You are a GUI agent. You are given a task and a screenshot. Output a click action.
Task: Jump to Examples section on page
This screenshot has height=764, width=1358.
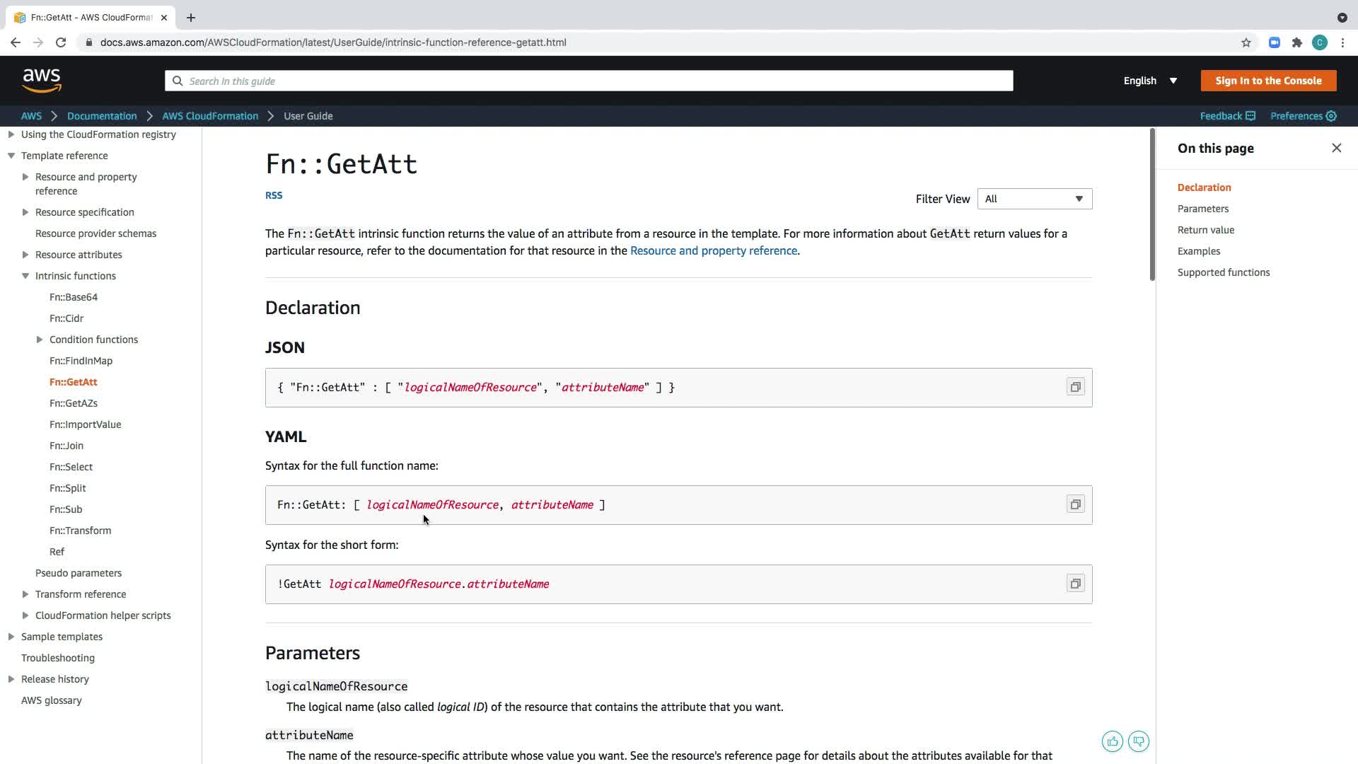(1198, 251)
